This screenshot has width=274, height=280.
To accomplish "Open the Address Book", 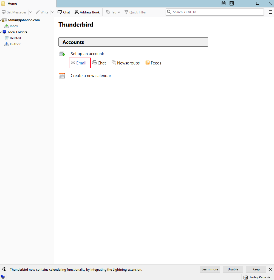I will pos(87,12).
